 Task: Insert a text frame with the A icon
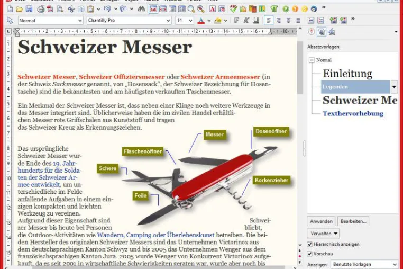(212, 10)
